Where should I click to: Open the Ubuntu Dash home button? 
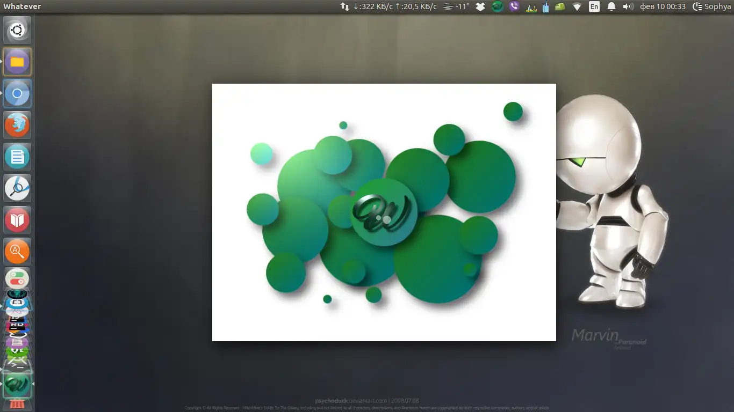point(17,30)
